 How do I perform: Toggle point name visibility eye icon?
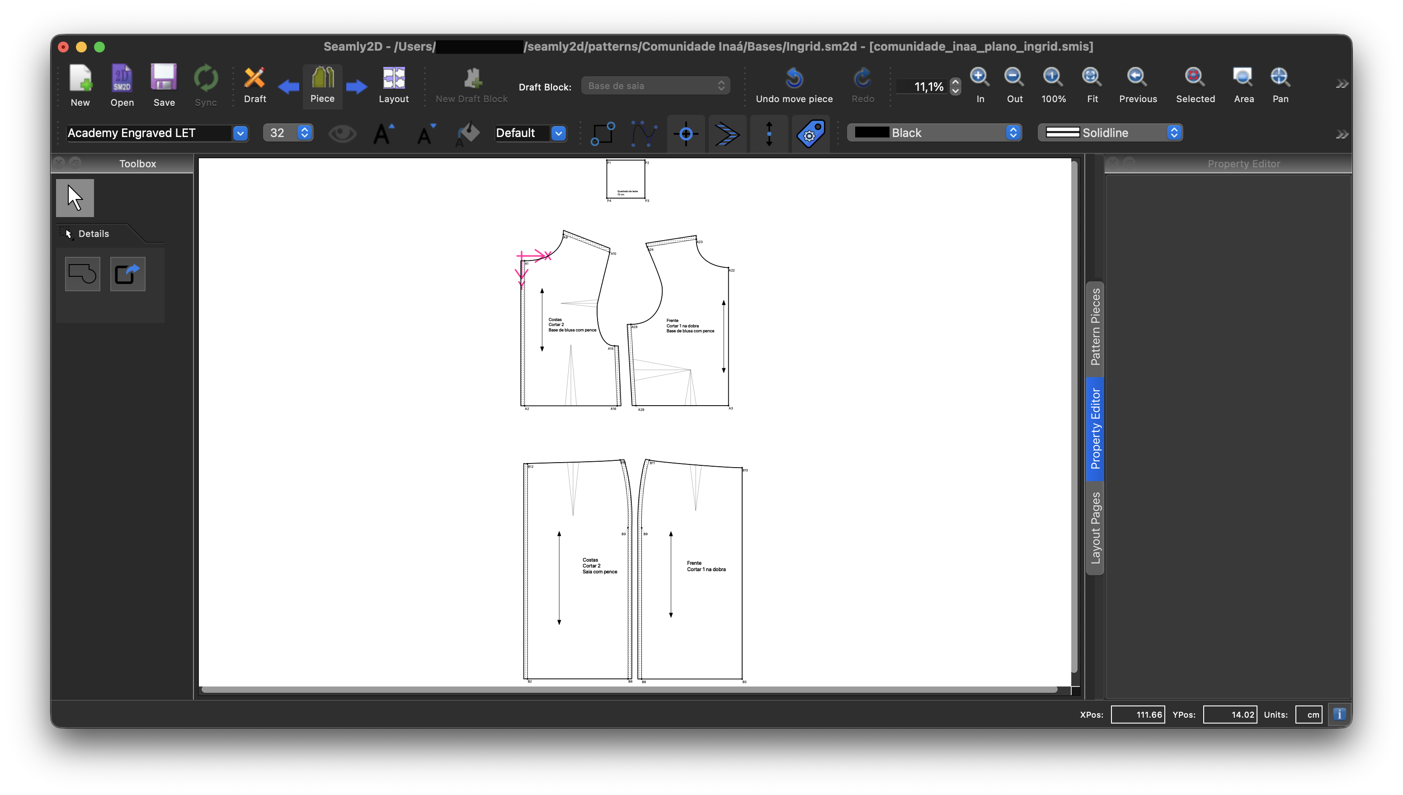tap(342, 133)
